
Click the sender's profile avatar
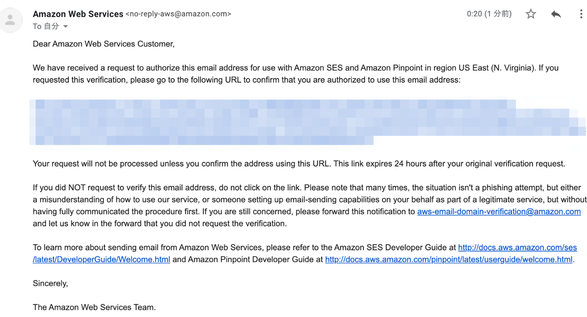coord(10,19)
